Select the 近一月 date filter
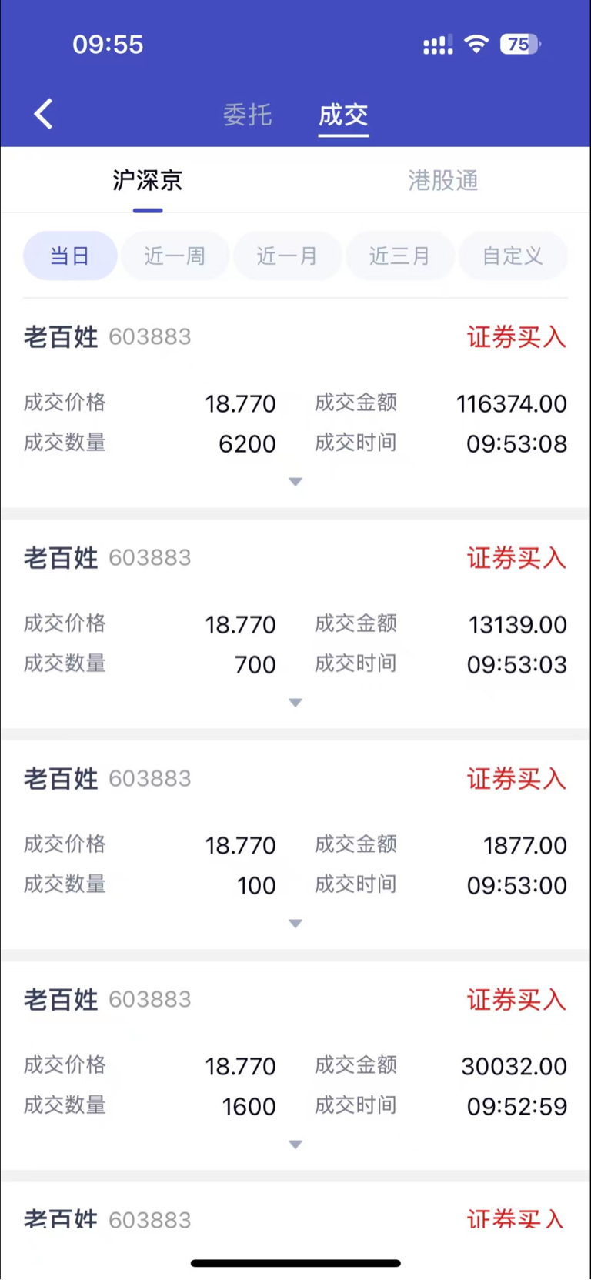The width and height of the screenshot is (591, 1280). click(x=288, y=256)
